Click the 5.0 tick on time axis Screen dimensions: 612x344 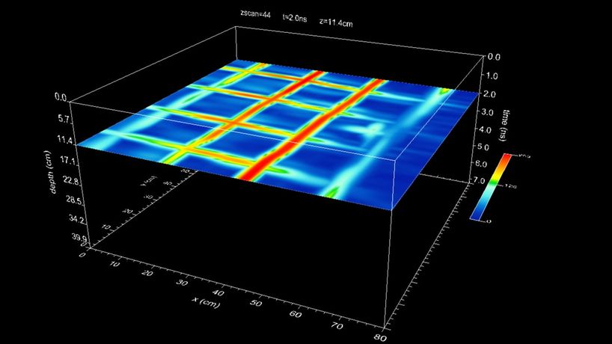pyautogui.click(x=483, y=147)
